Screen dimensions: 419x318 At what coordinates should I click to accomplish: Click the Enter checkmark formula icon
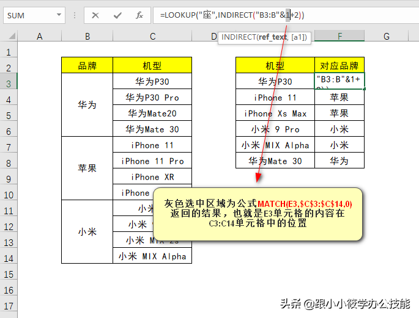pos(117,15)
